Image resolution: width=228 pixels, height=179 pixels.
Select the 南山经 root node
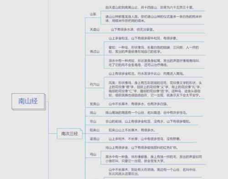[x=28, y=101]
